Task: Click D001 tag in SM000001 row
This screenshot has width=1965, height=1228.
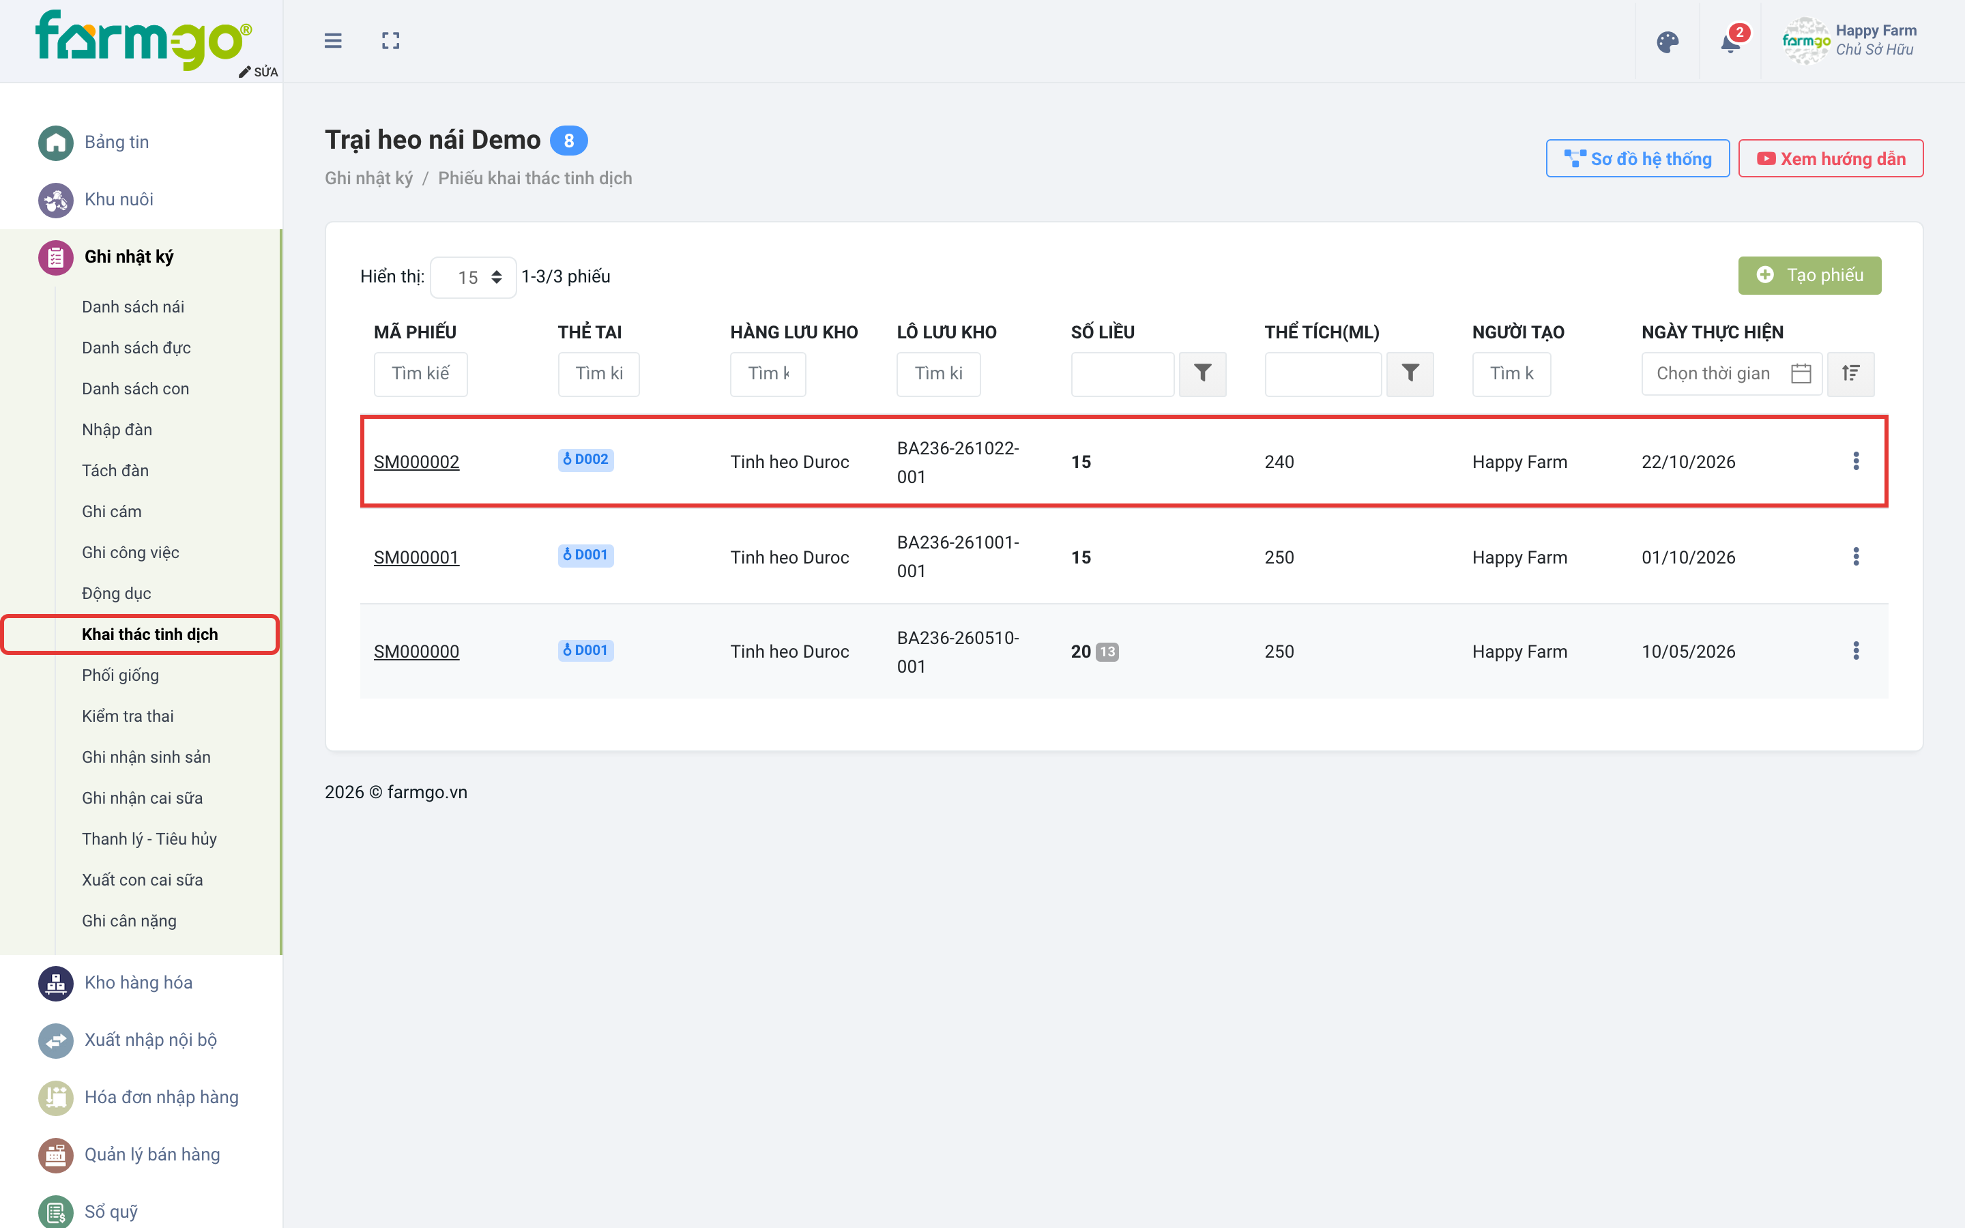Action: point(585,555)
